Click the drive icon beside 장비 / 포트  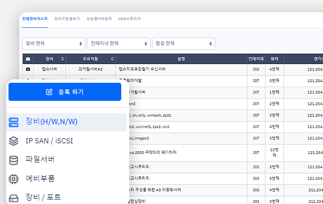pos(14,198)
